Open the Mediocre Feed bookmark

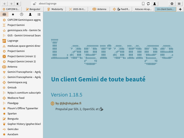pyautogui.click(x=22, y=98)
